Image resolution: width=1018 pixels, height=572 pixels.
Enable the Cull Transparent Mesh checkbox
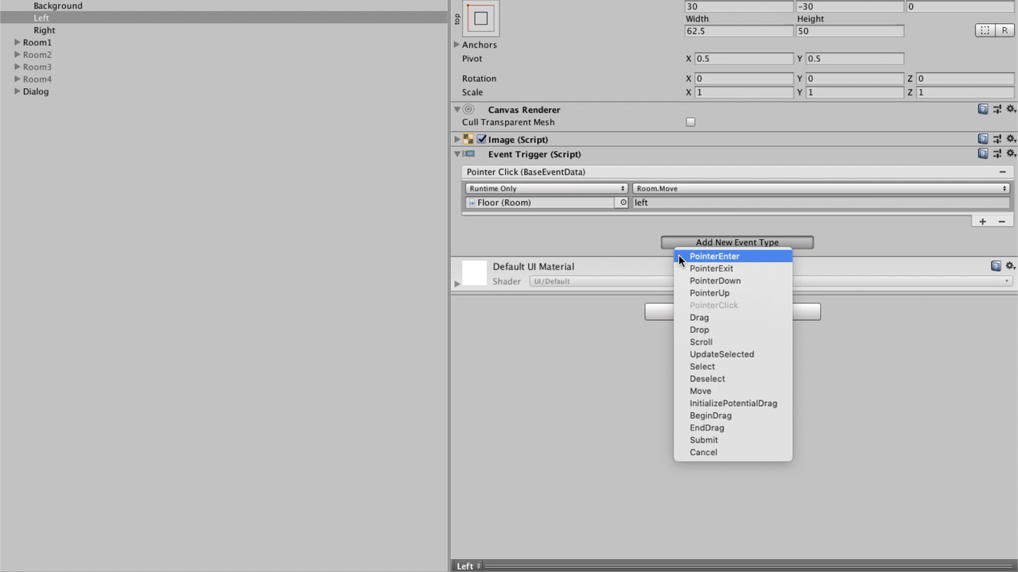point(690,122)
